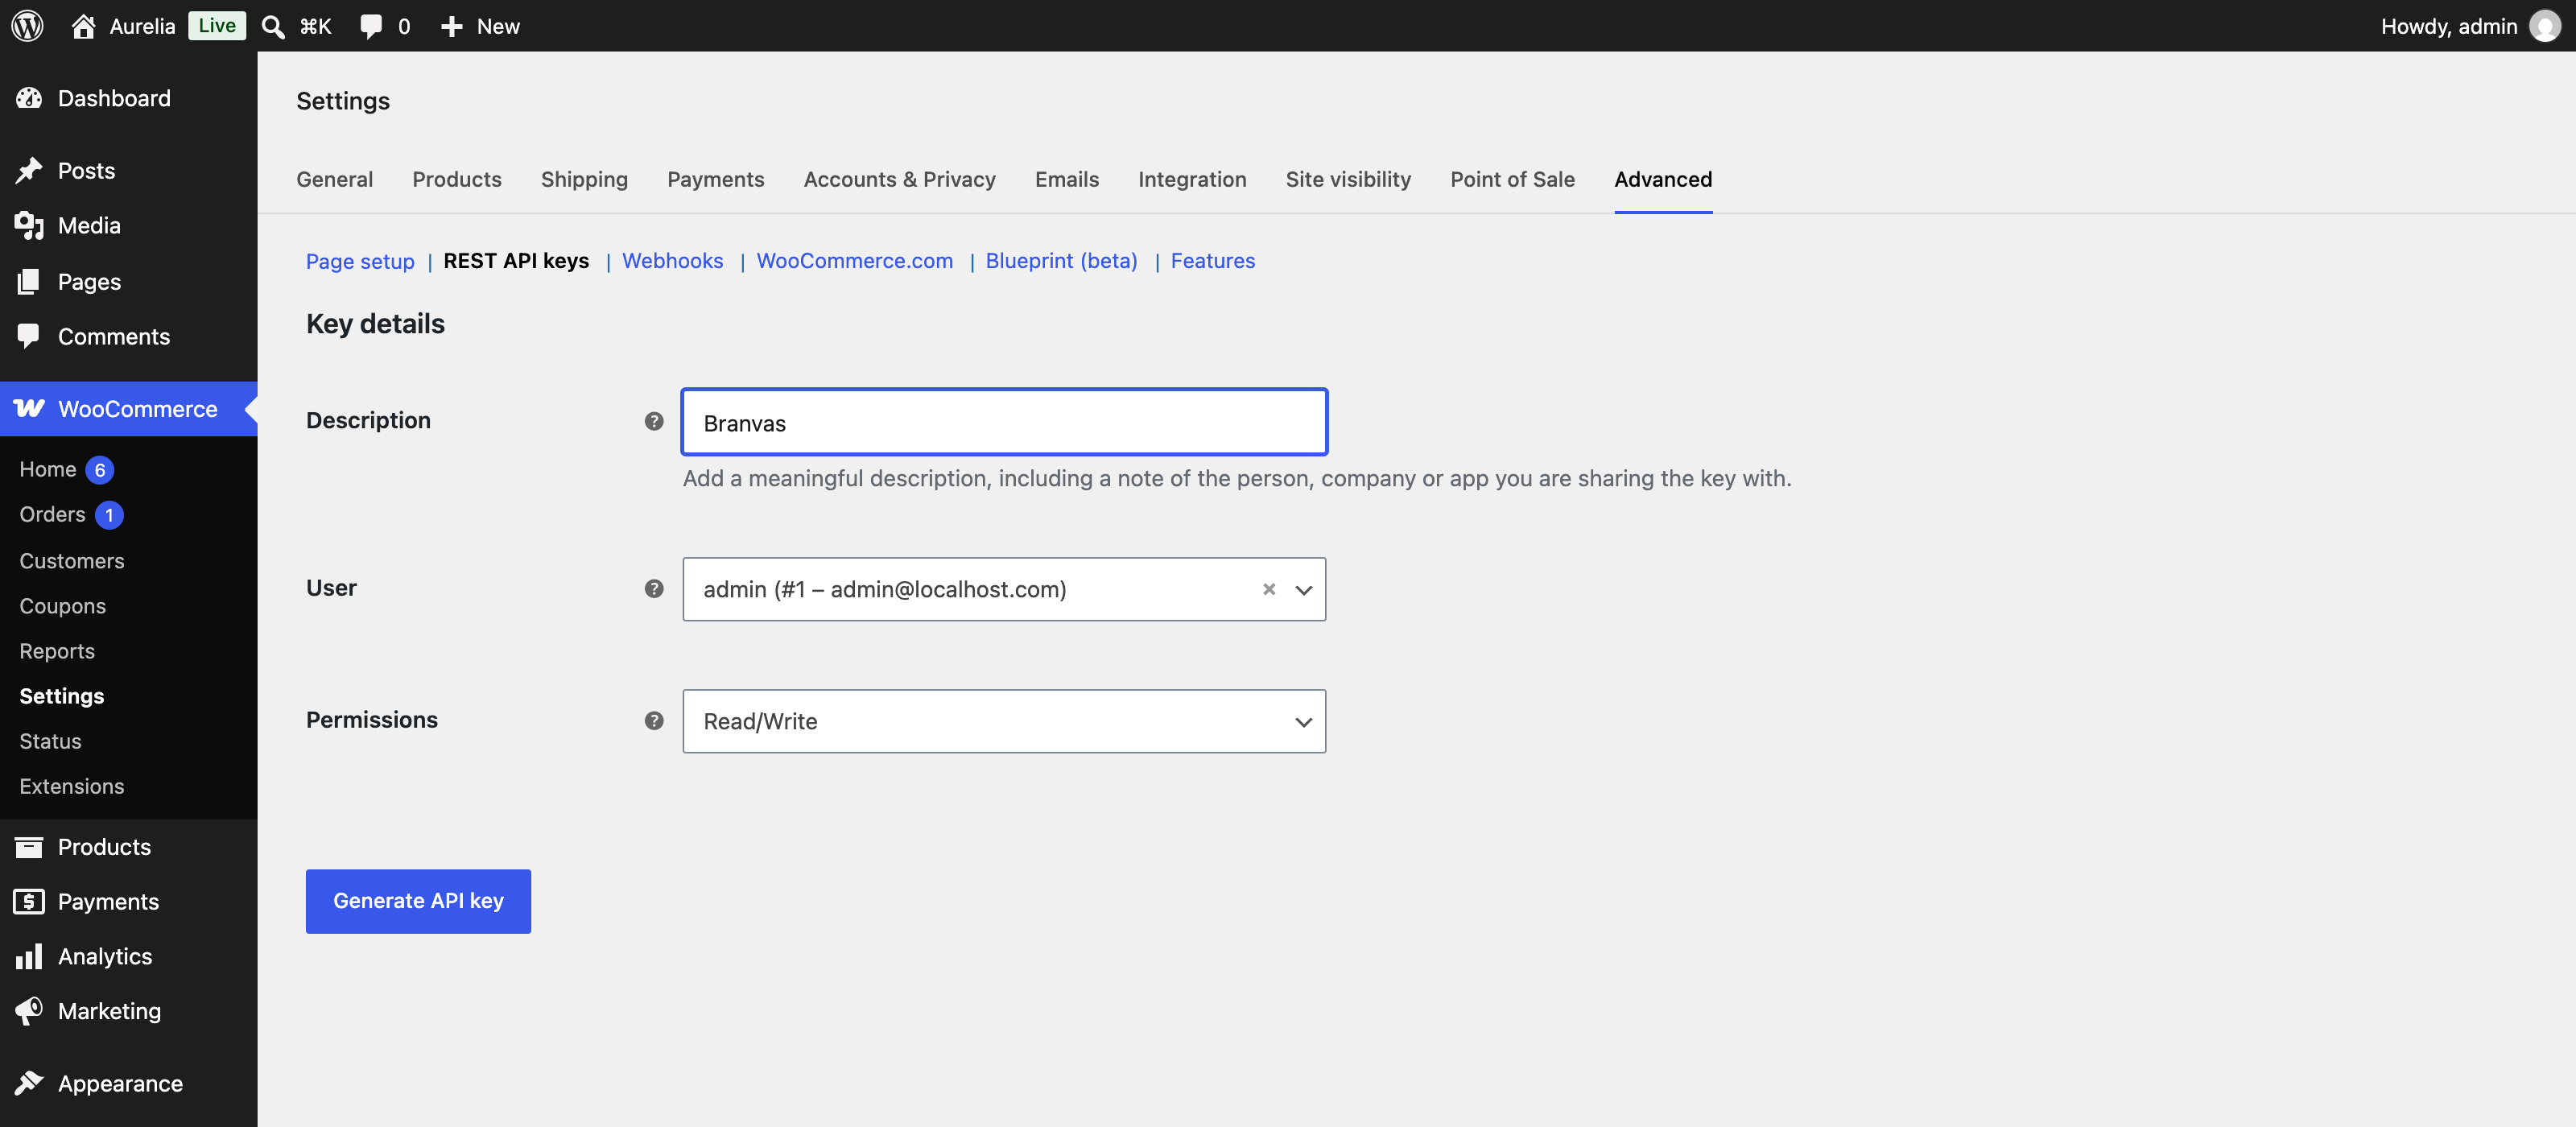The height and width of the screenshot is (1127, 2576).
Task: Clear the selected admin user
Action: [1269, 589]
